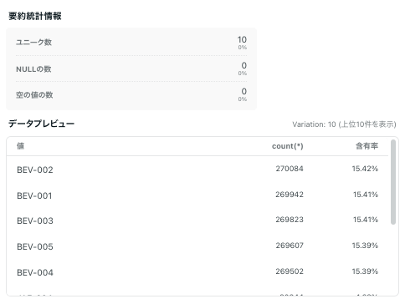Select the BEV-003 value cell
Viewport: 405px width, 304px height.
click(35, 220)
